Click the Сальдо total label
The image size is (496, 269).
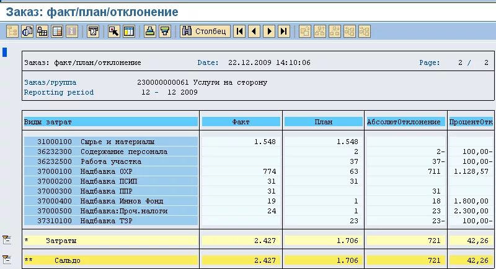coord(68,260)
